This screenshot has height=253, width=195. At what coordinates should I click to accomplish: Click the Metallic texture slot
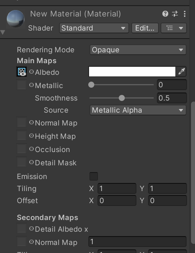pos(22,85)
